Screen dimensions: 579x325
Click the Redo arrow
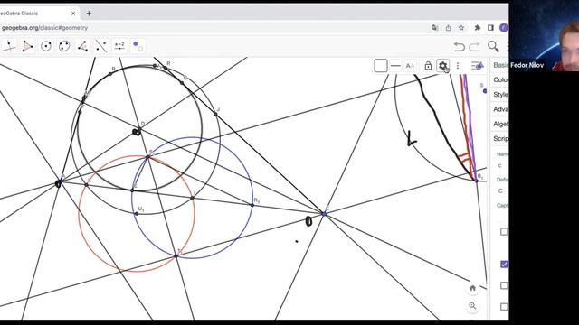click(474, 46)
